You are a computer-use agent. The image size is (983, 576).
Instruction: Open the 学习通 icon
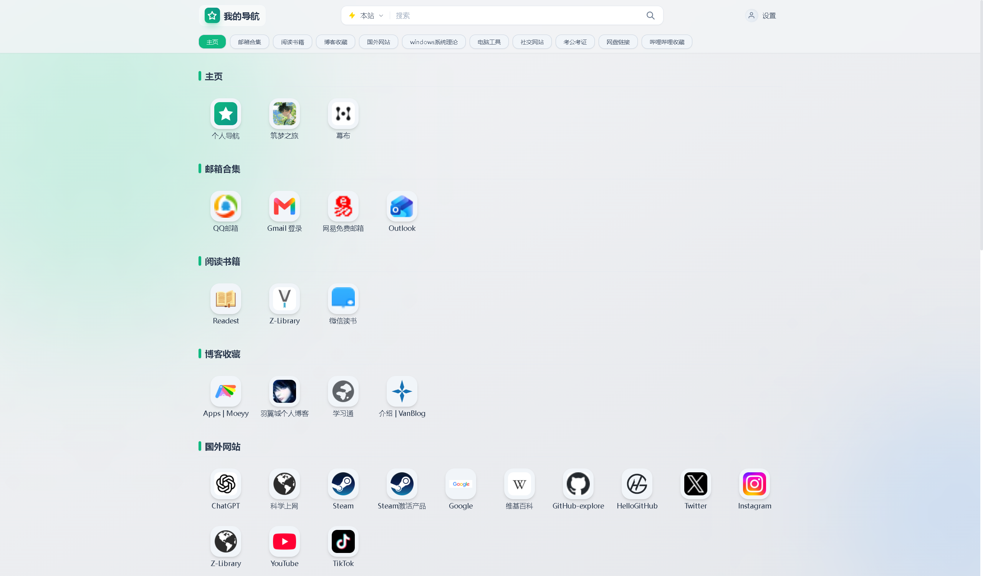pos(343,391)
